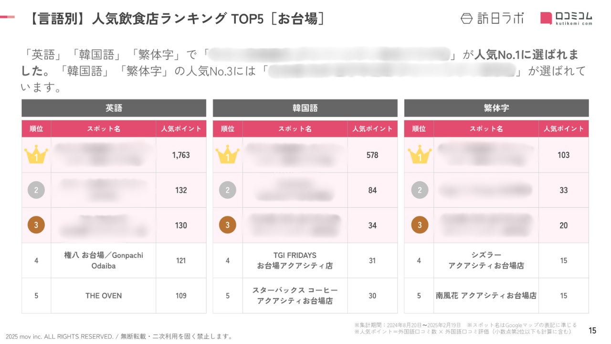Click スターバックス コーヒー アクアシティお台場店 entry
611x344 pixels.
click(x=295, y=296)
